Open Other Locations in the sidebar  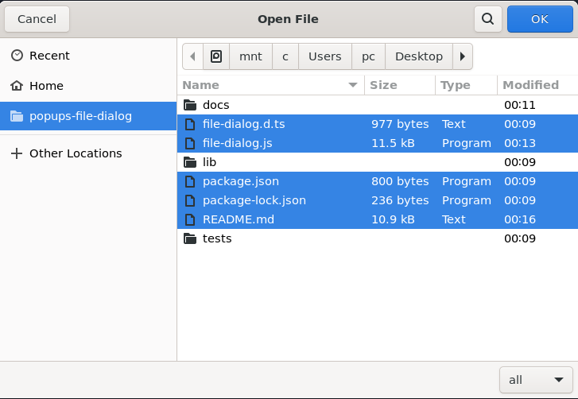[88, 153]
